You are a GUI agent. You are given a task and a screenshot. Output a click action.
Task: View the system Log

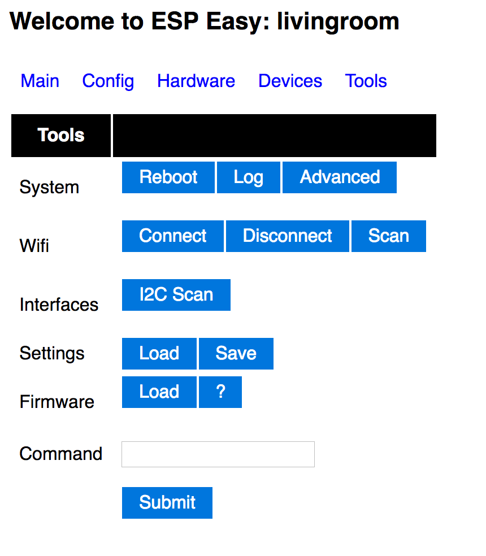[248, 177]
